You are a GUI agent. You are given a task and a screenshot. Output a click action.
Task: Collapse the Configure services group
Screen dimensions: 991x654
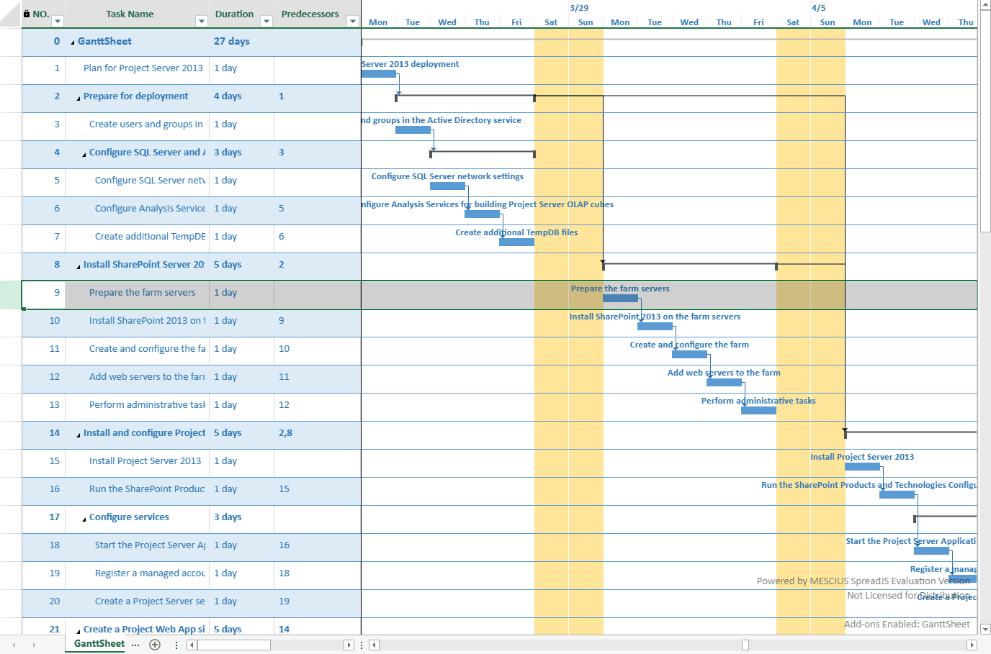(x=84, y=519)
